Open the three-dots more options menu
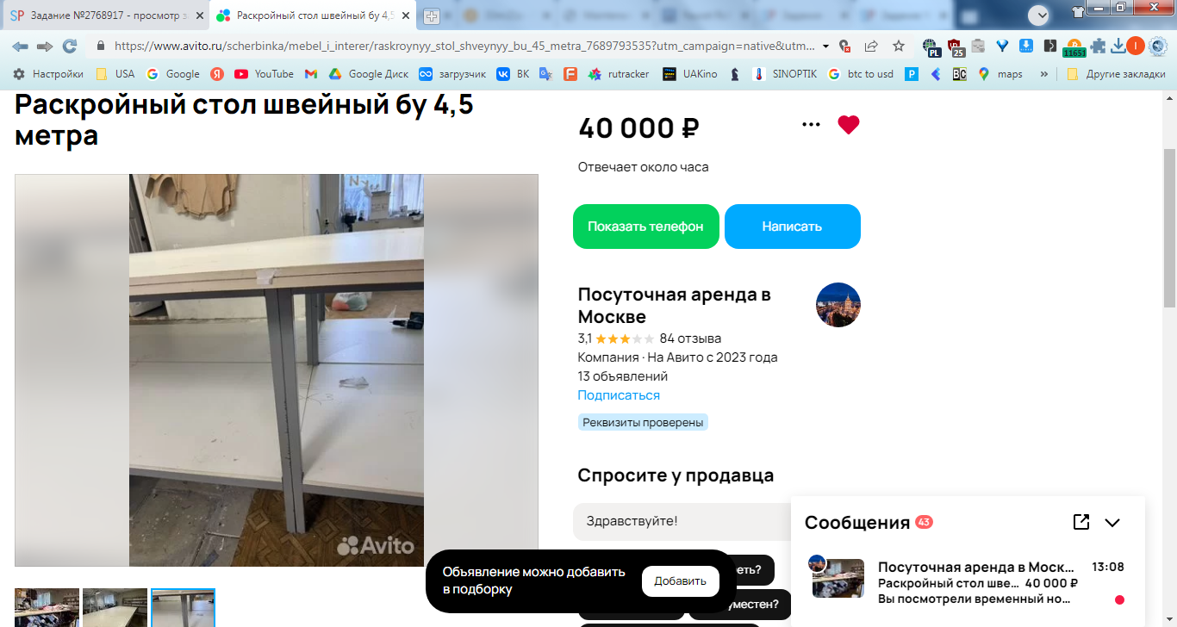Image resolution: width=1177 pixels, height=627 pixels. click(811, 125)
